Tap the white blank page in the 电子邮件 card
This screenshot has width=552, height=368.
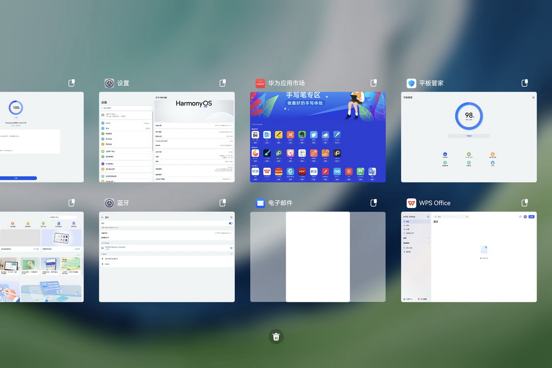coord(318,257)
